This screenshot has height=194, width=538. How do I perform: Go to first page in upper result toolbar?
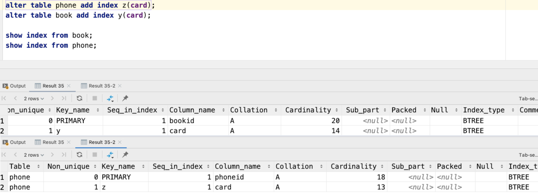click(4, 98)
